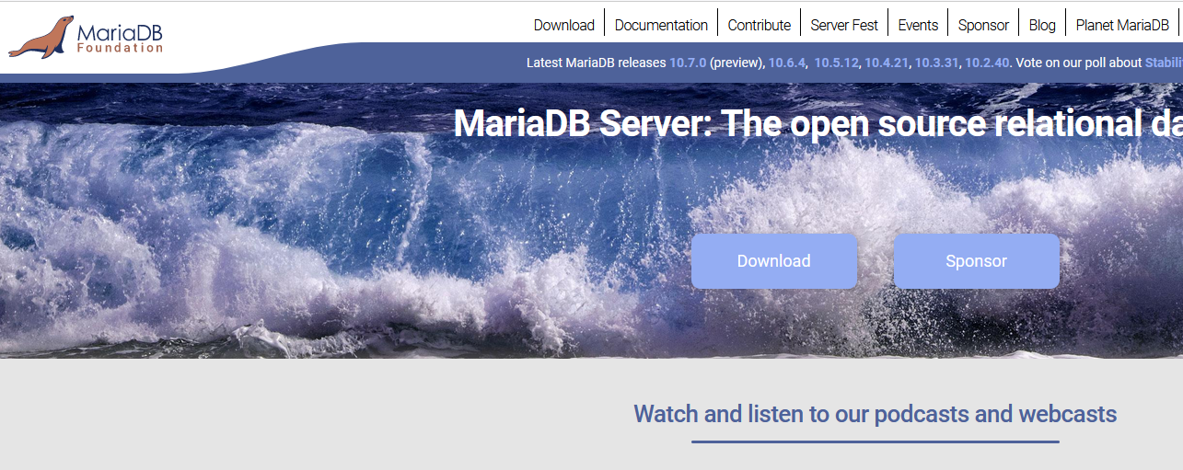Select Sponsor in the top navigation
This screenshot has height=470, width=1183.
983,25
